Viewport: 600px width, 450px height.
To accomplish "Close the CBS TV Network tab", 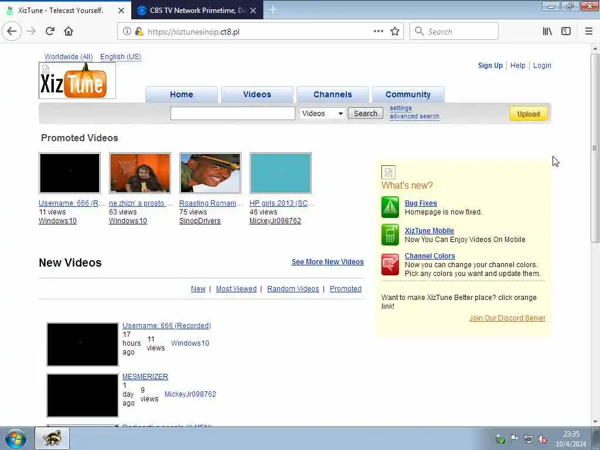I will click(253, 11).
